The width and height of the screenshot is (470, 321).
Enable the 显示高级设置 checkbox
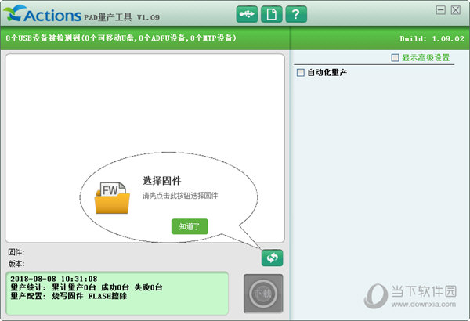point(395,57)
